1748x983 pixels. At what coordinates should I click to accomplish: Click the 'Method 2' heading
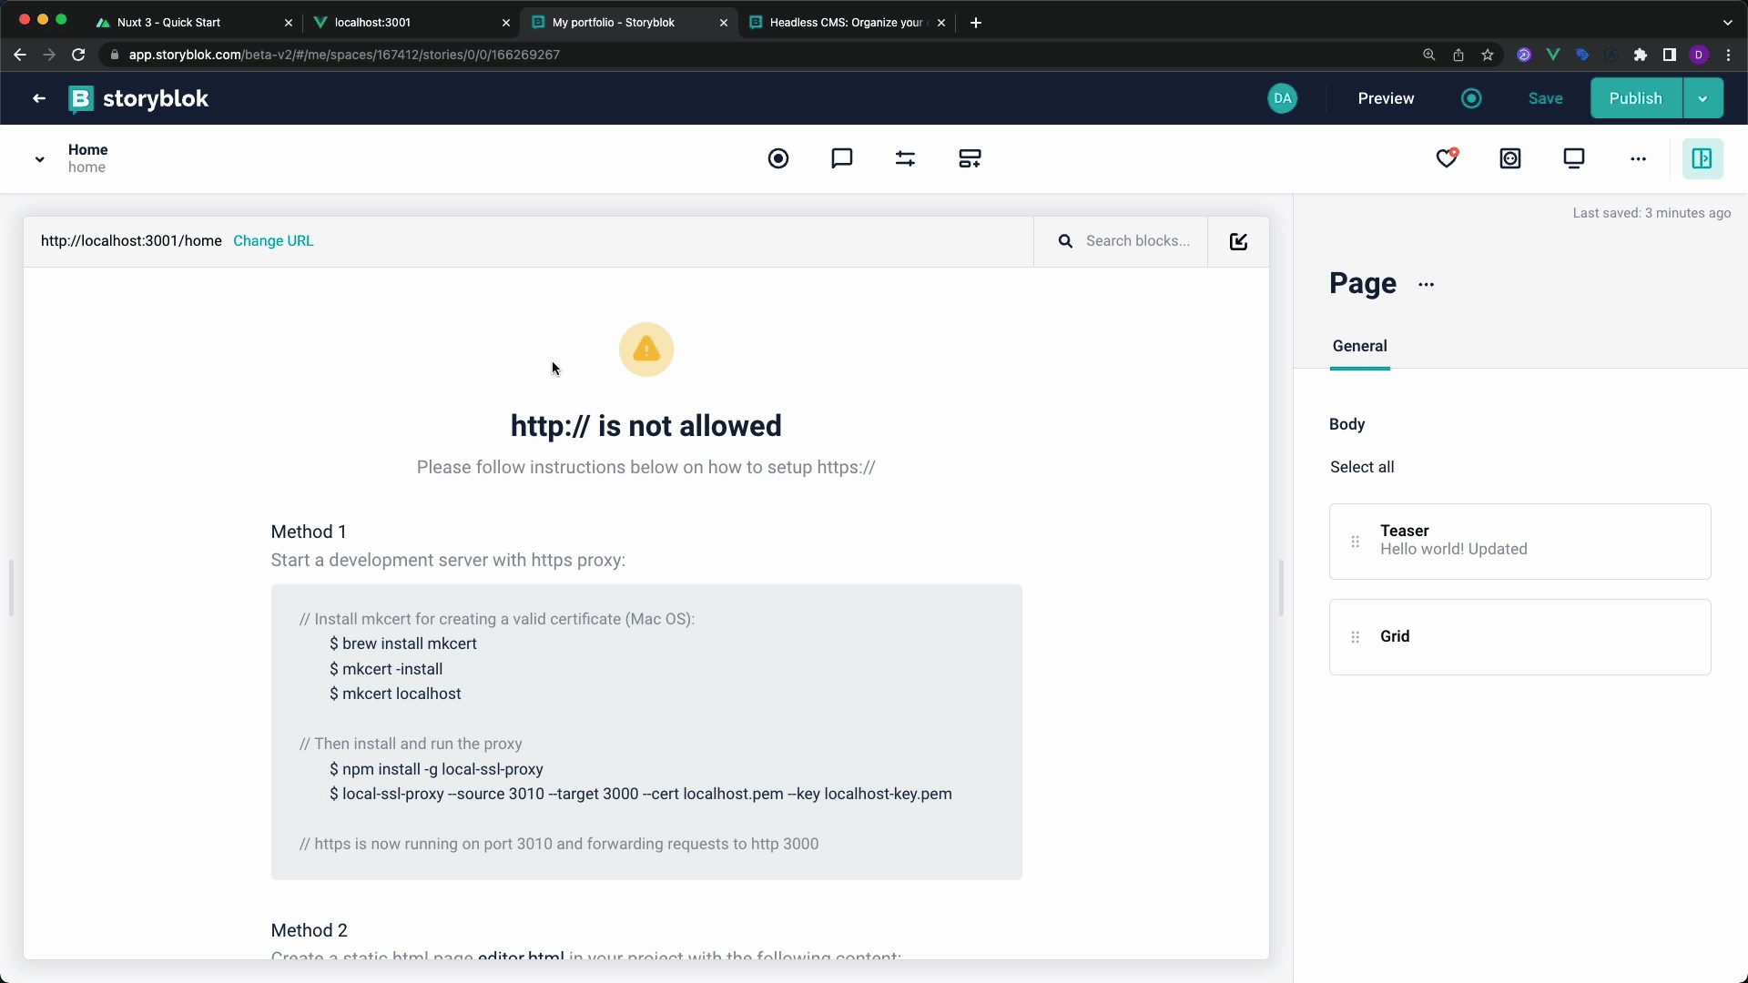click(309, 930)
